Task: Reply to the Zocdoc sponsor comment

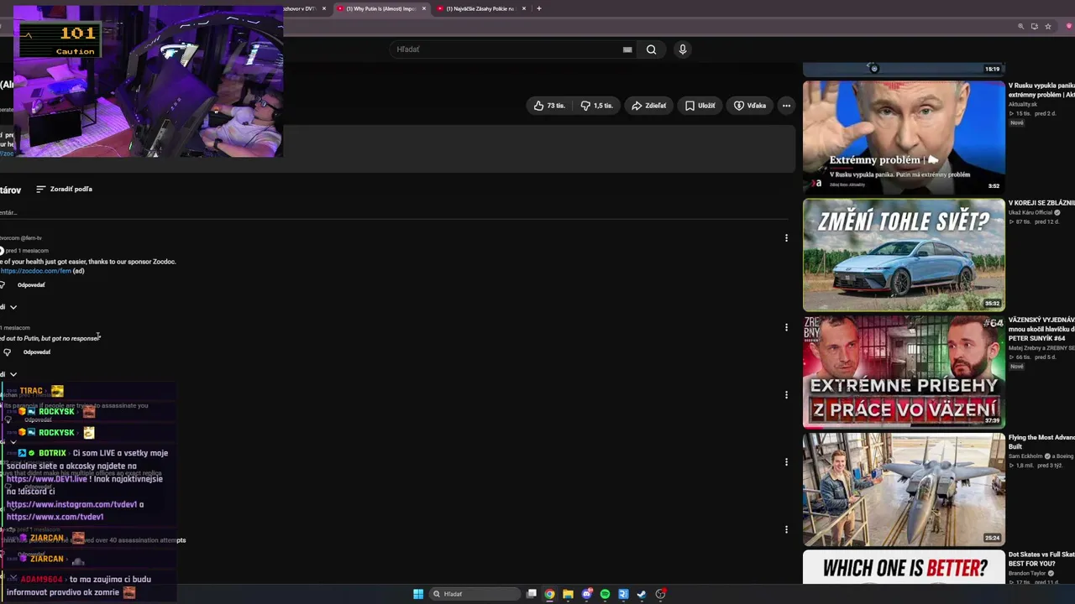Action: tap(31, 285)
